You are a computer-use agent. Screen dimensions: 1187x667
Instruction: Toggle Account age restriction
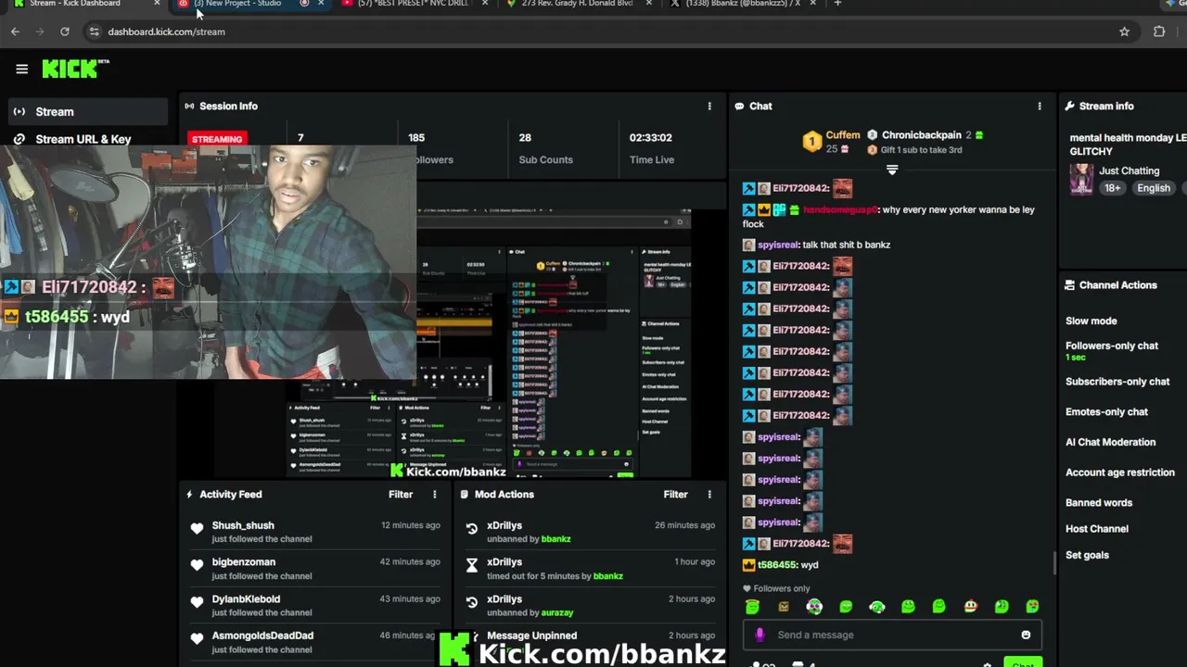[1119, 472]
